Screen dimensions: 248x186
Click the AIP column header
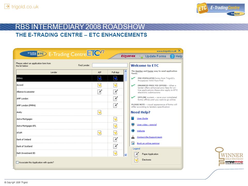coord(100,72)
